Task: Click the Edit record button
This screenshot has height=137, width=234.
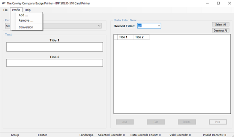Action: 156,122
